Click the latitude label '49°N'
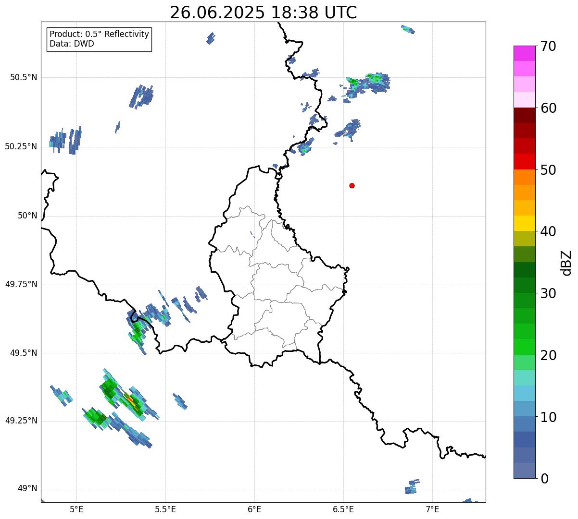 pyautogui.click(x=27, y=489)
